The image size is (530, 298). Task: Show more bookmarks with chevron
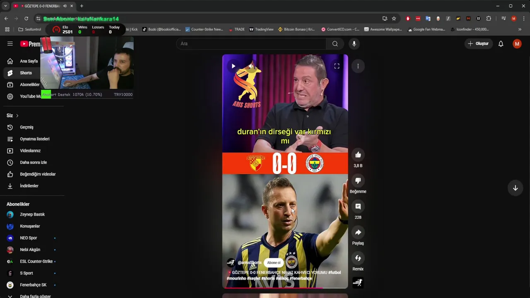pyautogui.click(x=520, y=29)
